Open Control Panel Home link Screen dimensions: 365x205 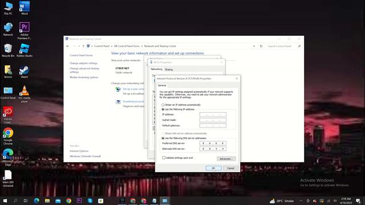tap(81, 55)
